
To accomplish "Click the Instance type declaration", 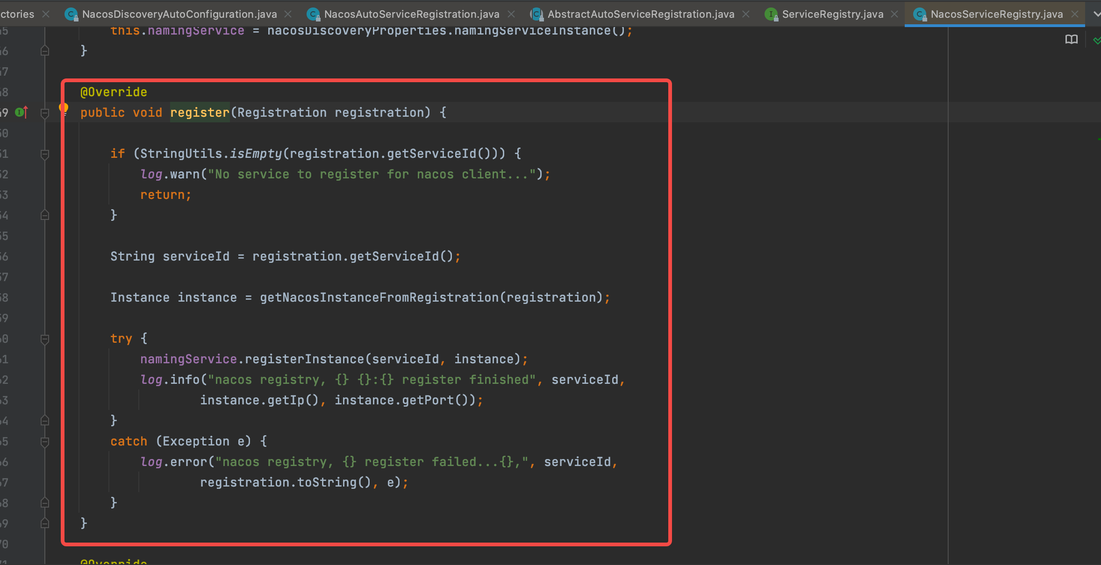I will click(x=140, y=297).
